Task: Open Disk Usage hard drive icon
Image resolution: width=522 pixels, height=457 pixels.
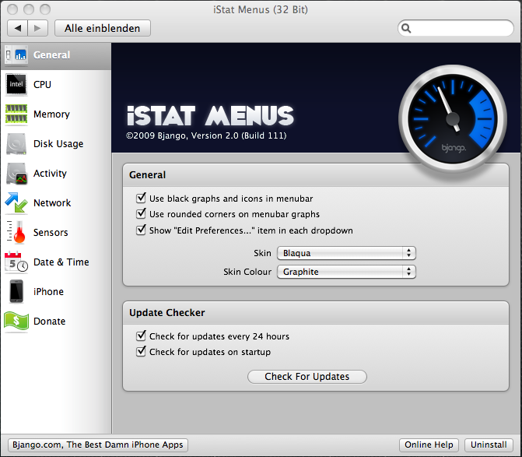Action: point(16,144)
